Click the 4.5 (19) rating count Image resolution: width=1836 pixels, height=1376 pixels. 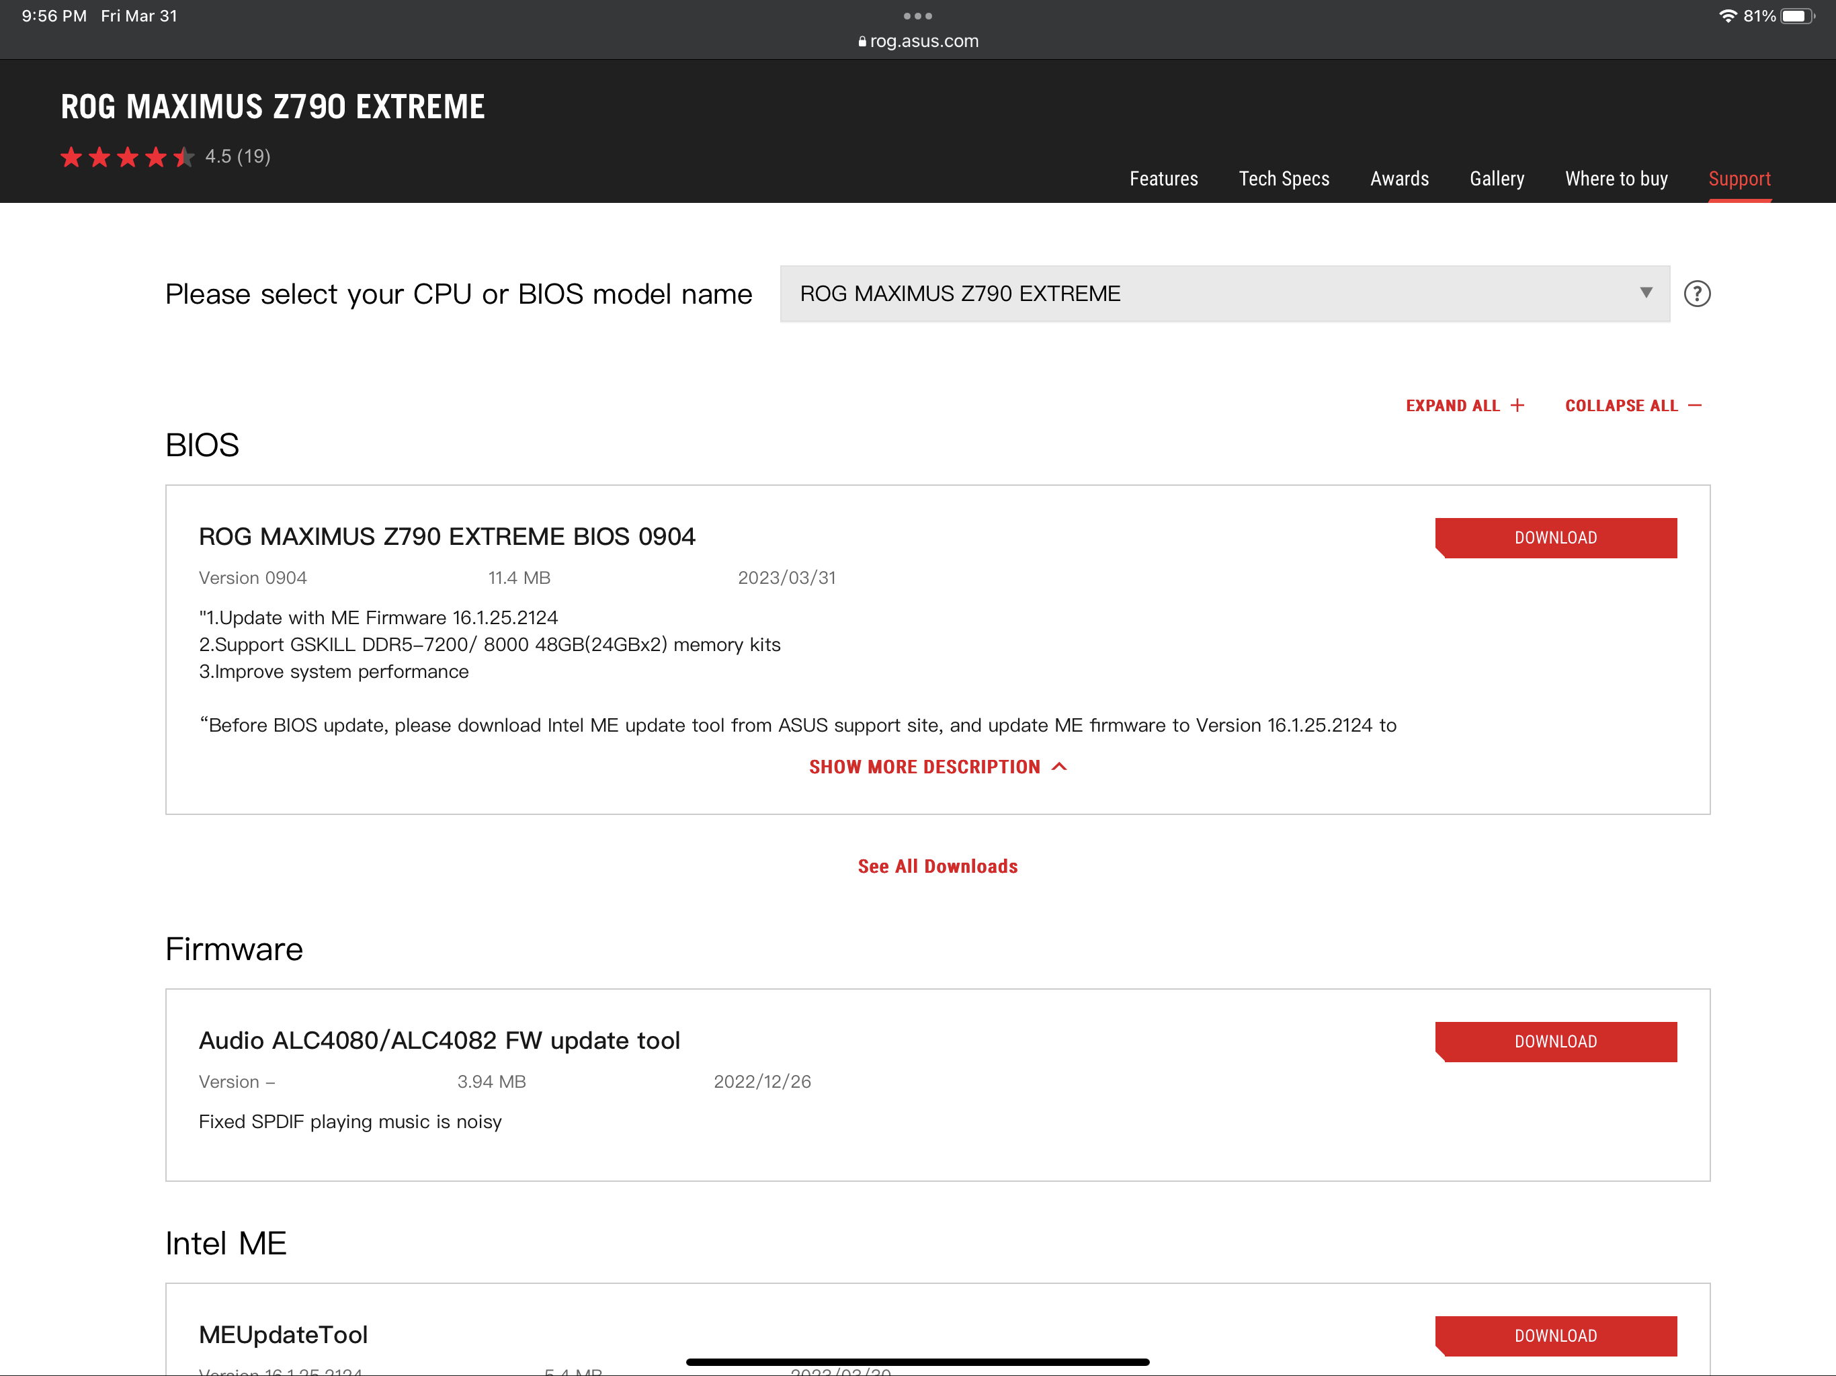click(x=238, y=156)
